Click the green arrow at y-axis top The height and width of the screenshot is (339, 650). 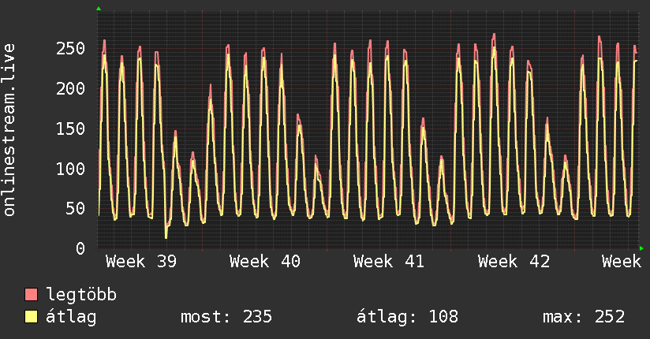(x=99, y=9)
